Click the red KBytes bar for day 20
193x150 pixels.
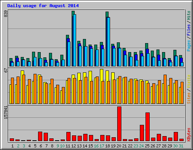[119, 124]
